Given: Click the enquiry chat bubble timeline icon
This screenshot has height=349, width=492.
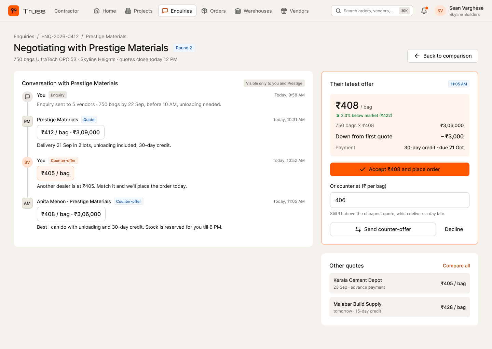Looking at the screenshot, I should [27, 97].
